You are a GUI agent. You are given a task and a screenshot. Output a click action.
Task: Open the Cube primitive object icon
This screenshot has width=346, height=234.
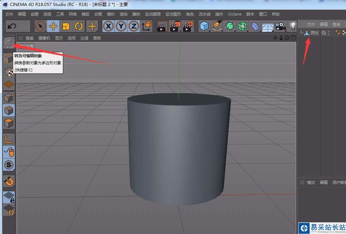coord(204,26)
